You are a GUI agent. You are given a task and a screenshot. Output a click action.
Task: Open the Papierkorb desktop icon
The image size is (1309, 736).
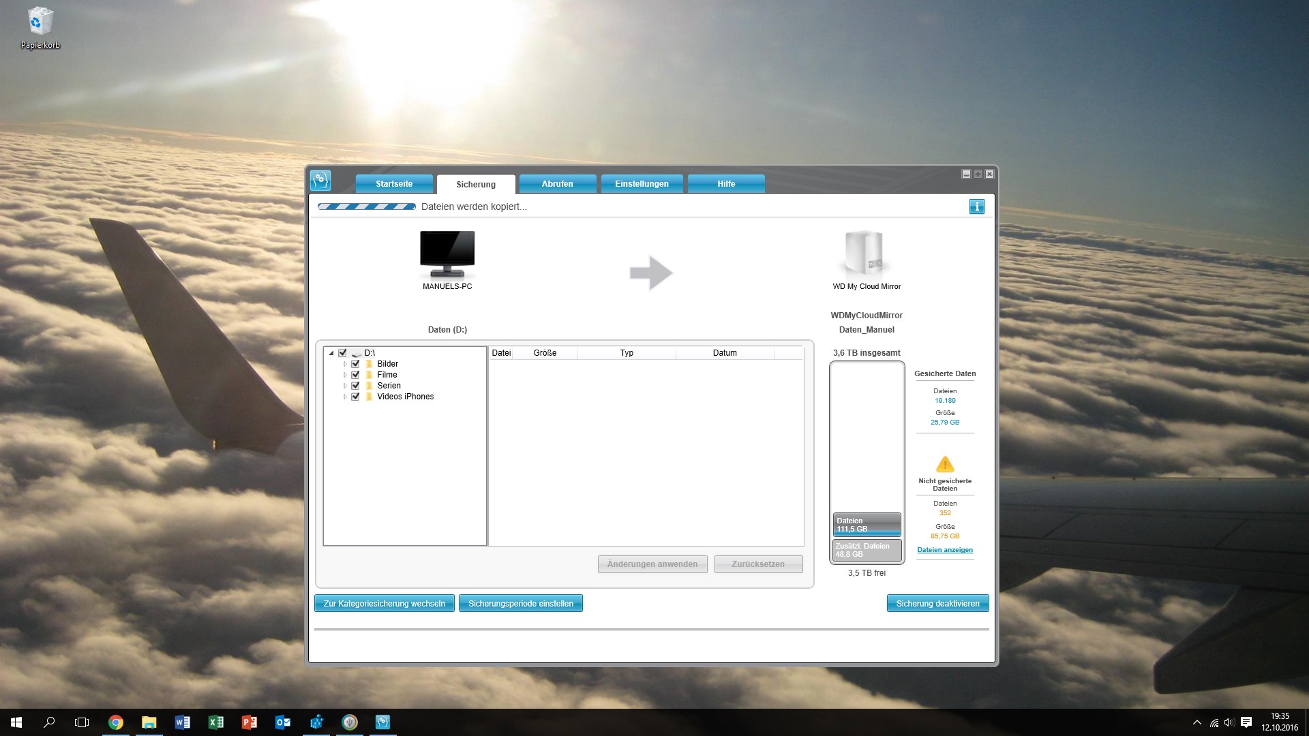40,22
